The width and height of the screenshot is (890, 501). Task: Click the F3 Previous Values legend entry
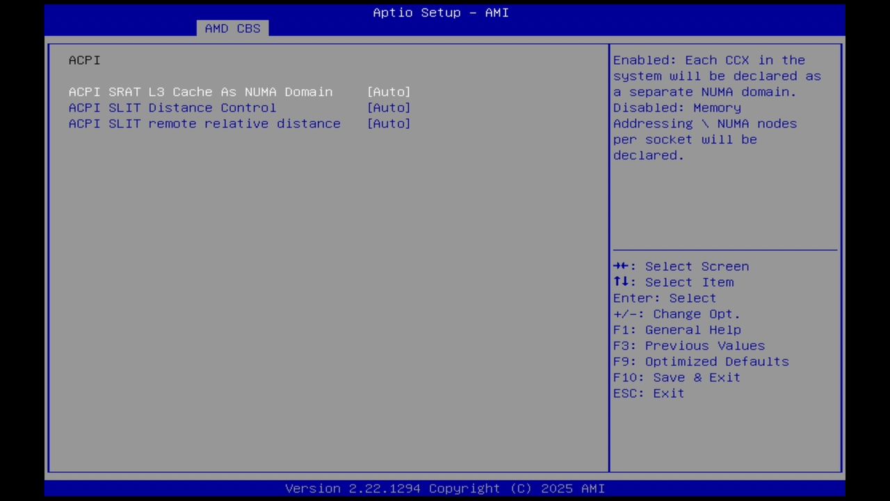point(688,345)
